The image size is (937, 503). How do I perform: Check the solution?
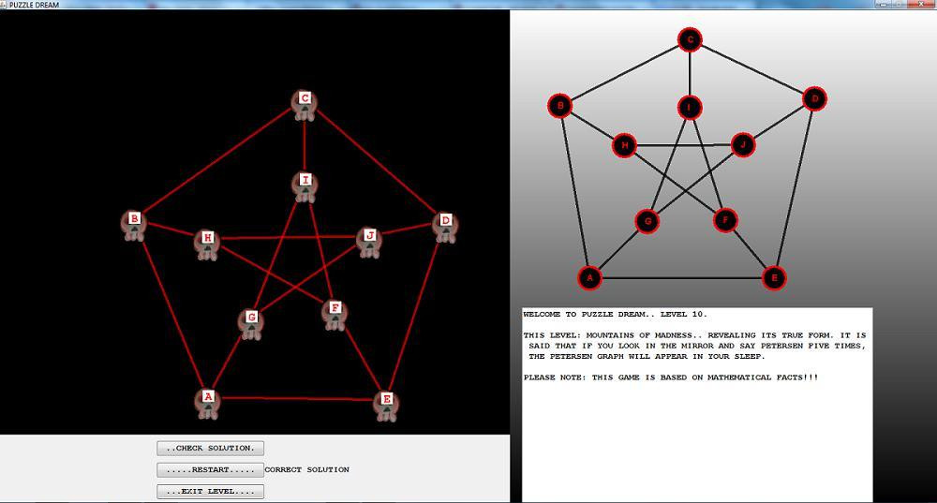click(210, 448)
